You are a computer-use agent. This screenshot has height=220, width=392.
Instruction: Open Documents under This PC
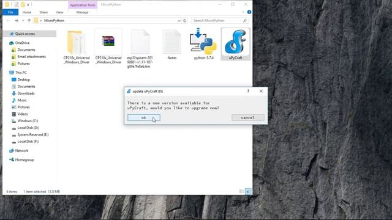(26, 87)
